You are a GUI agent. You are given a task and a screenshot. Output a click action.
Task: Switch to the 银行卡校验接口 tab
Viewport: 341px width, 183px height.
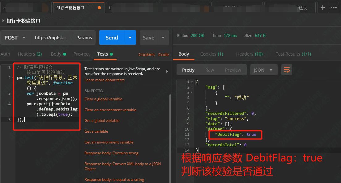tap(79, 8)
